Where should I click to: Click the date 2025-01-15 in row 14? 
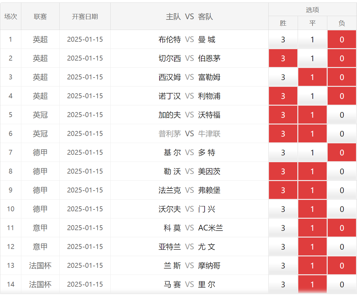85,284
